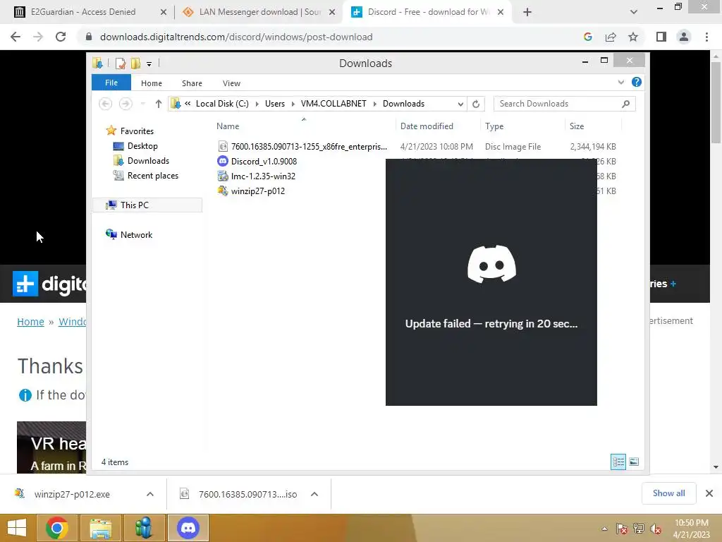Open Windows Start button

tap(17, 528)
